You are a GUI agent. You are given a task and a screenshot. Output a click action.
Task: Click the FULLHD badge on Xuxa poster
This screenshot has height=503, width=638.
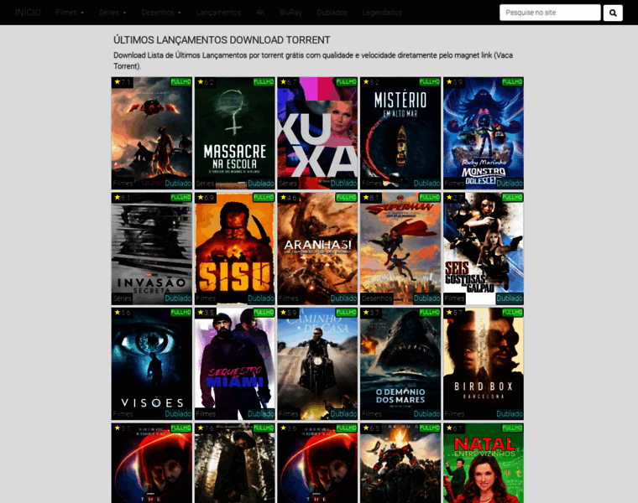(347, 82)
